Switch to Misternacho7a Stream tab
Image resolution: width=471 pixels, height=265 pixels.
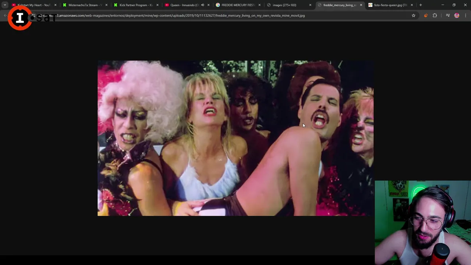pos(85,5)
